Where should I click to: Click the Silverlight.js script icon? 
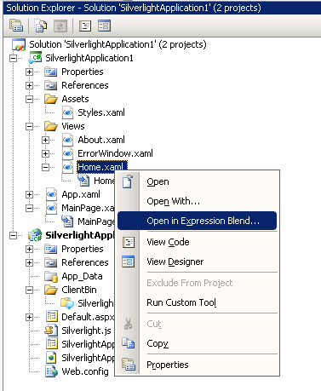coord(51,331)
